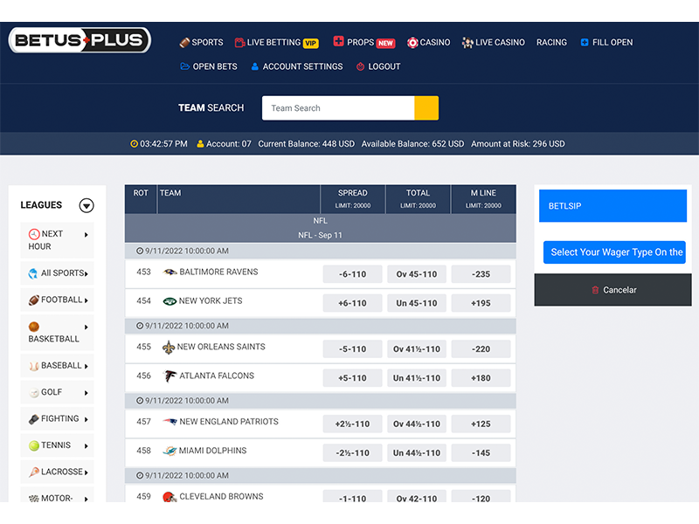Click the red Props plus icon
Viewport: 699px width, 524px height.
(338, 41)
